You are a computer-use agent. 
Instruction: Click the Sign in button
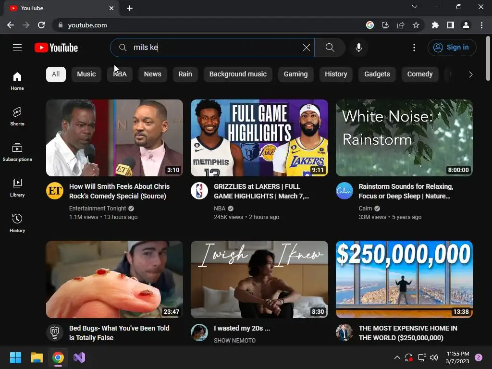[452, 48]
